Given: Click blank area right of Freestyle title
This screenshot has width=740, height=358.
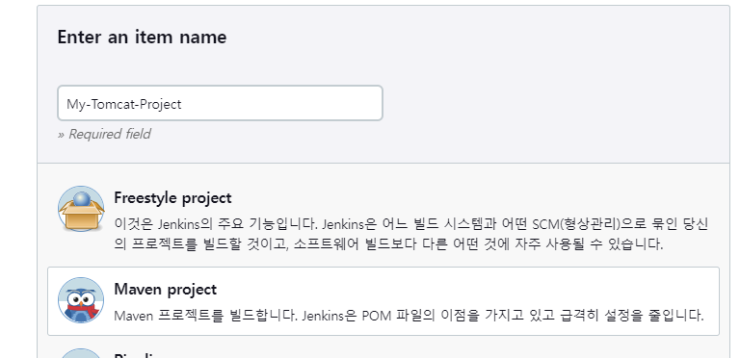Looking at the screenshot, I should (472, 198).
